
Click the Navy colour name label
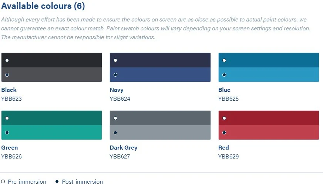click(117, 90)
